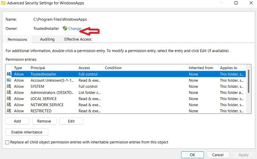Viewport: 257px width, 159px height.
Task: Click the Applies to column header
Action: point(232,68)
